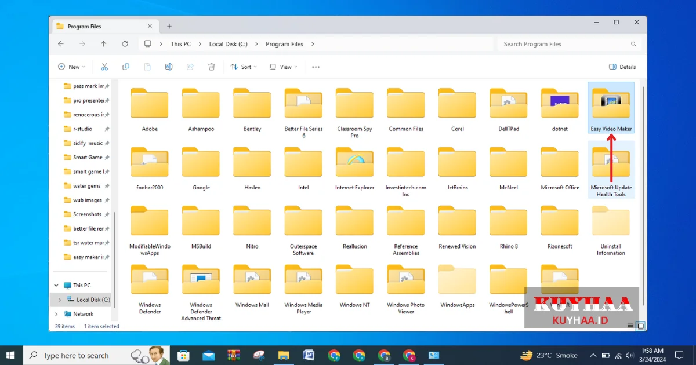696x365 pixels.
Task: Select the JetBrains folder
Action: pyautogui.click(x=458, y=169)
